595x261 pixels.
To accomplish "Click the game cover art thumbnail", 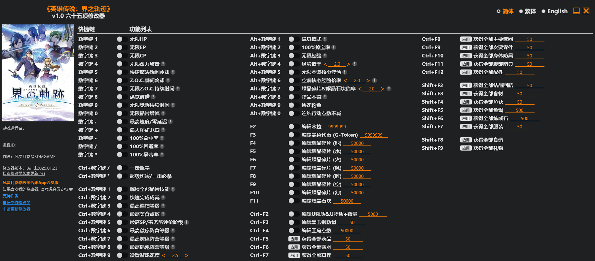I will tap(38, 73).
